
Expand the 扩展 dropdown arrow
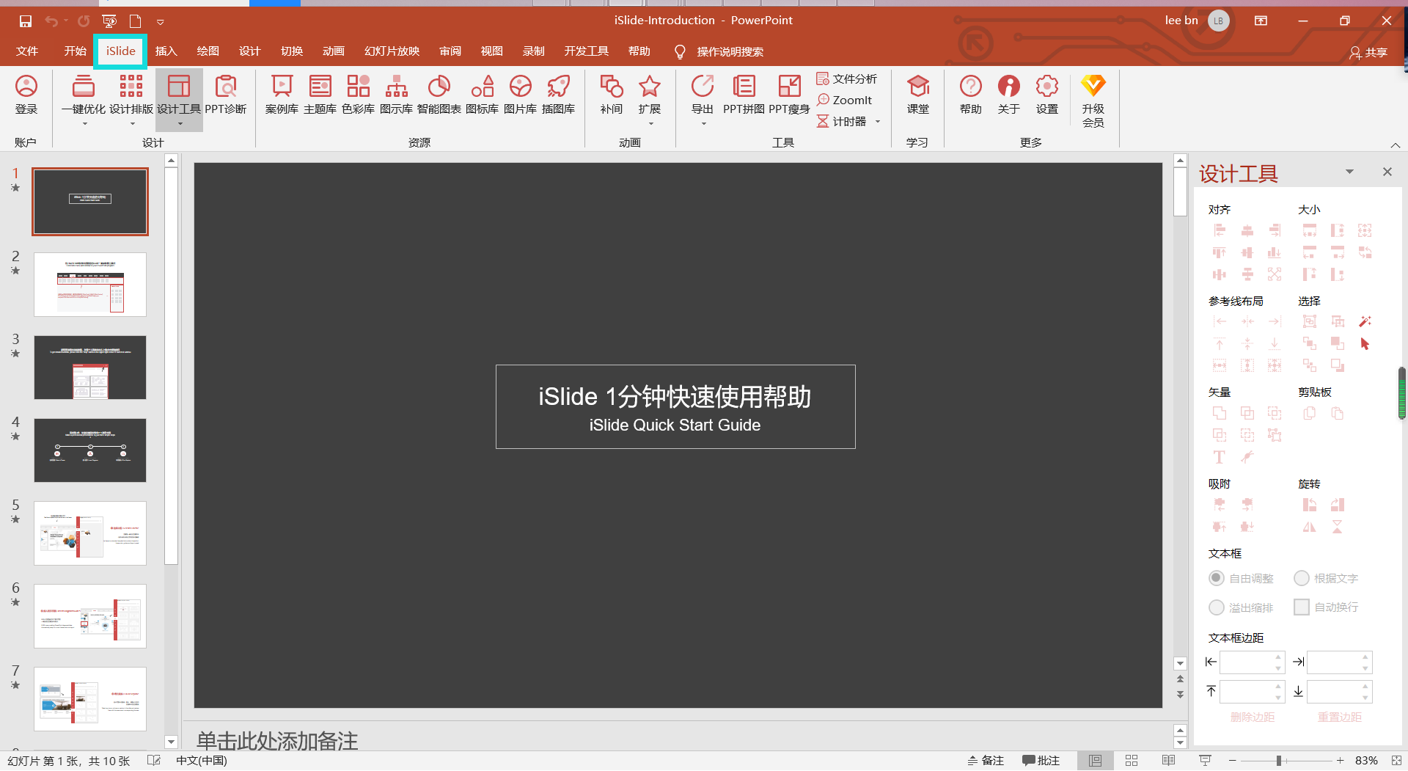coord(650,124)
